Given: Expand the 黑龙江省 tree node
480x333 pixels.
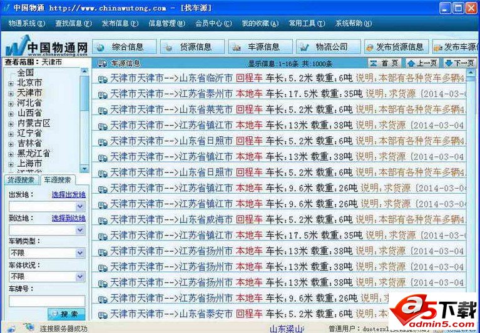Looking at the screenshot, I should [11, 154].
